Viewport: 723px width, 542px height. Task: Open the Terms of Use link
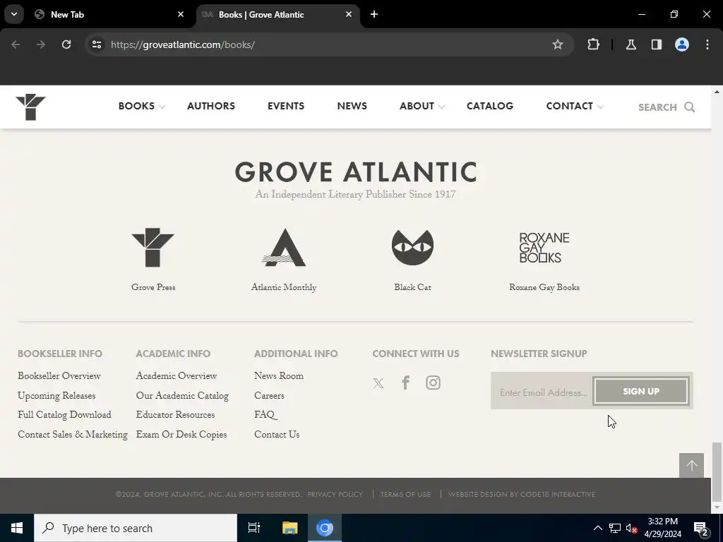[x=406, y=494]
